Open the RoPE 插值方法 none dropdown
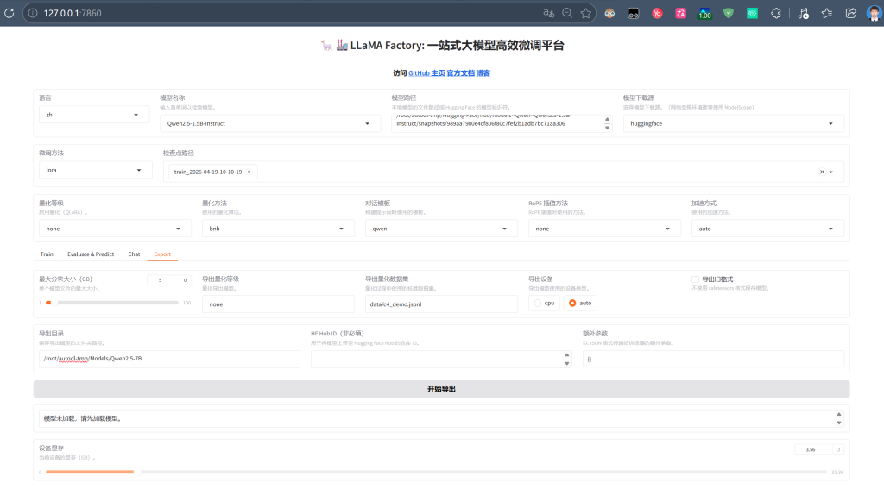Screen dimensions: 884x489 click(x=604, y=229)
